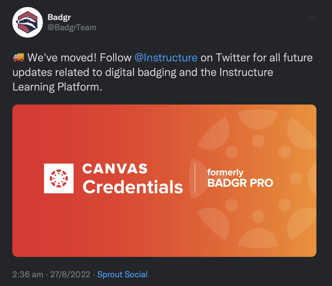Click the 27/8/2022 date

(x=70, y=274)
